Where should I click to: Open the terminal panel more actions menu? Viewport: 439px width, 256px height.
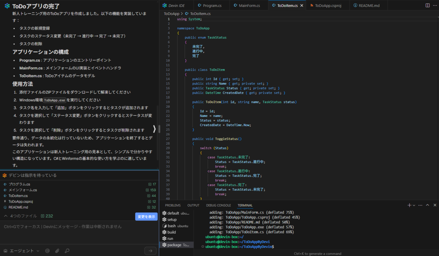pyautogui.click(x=420, y=205)
